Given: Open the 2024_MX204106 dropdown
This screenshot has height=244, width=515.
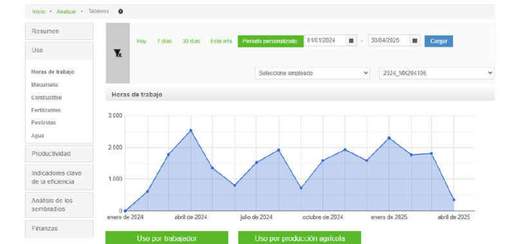Looking at the screenshot, I should (x=436, y=73).
